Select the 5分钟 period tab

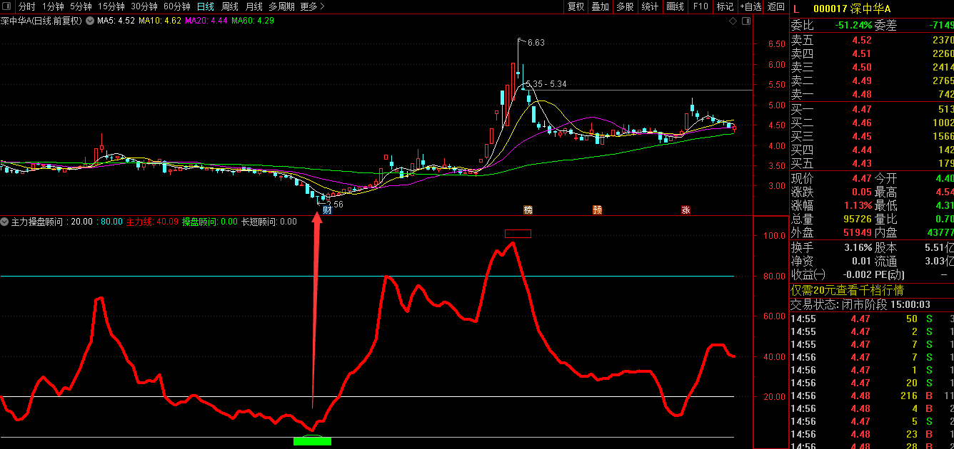(x=81, y=6)
